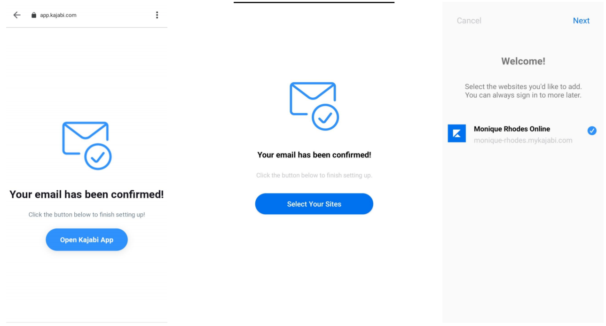Image resolution: width=606 pixels, height=326 pixels.
Task: Uncheck the Monique Rhodes Online checkmark
Action: point(592,131)
